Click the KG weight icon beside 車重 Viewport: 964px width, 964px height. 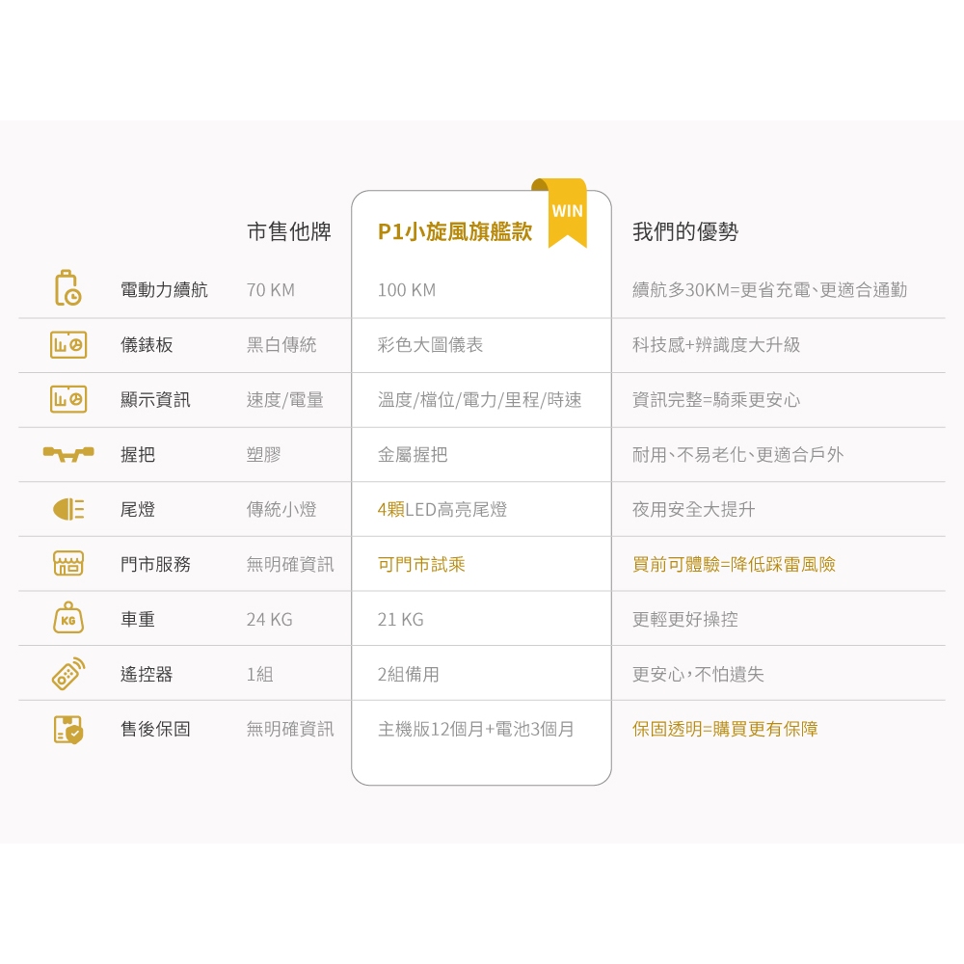[x=68, y=618]
